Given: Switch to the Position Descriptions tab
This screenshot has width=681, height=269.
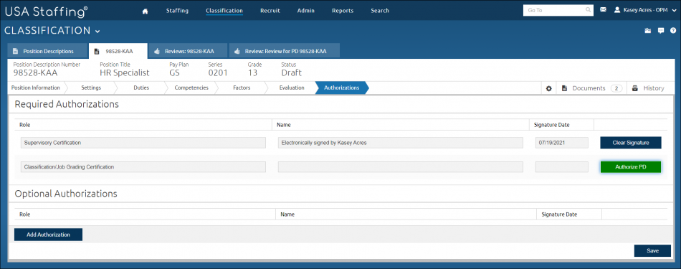Looking at the screenshot, I should (x=48, y=51).
